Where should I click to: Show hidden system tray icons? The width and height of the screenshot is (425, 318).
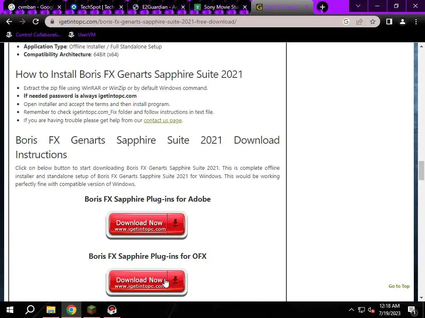coord(351,310)
